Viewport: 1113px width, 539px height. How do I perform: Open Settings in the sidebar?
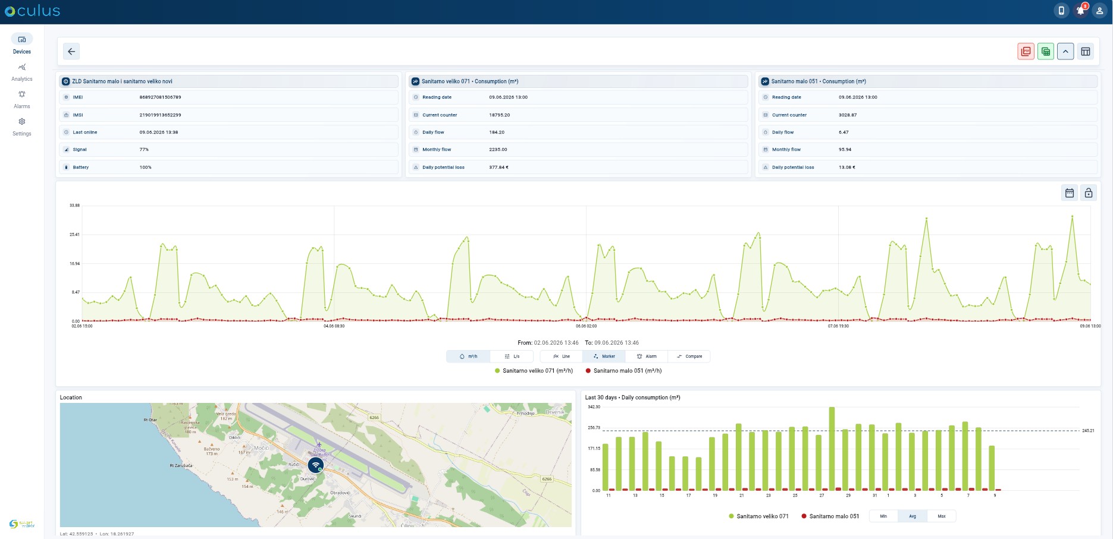(x=22, y=127)
